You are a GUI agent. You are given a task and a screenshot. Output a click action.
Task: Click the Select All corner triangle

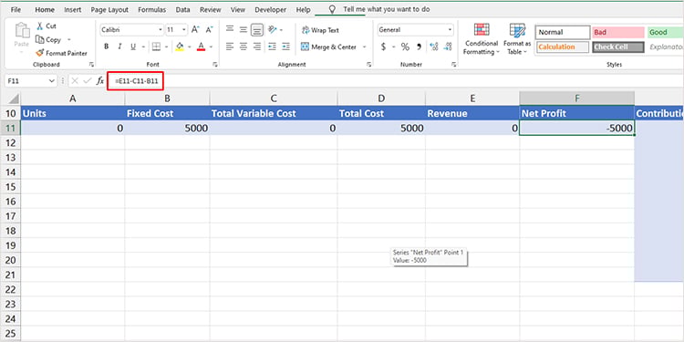pyautogui.click(x=14, y=98)
